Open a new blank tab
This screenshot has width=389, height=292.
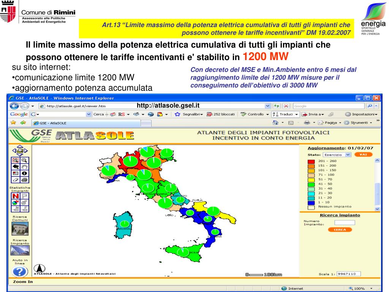[x=146, y=123]
